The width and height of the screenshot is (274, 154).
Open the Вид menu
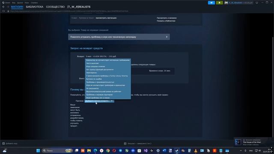click(13, 3)
